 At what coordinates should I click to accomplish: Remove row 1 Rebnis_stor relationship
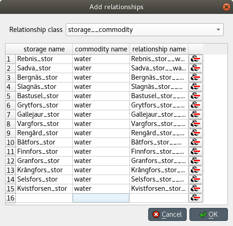[195, 59]
